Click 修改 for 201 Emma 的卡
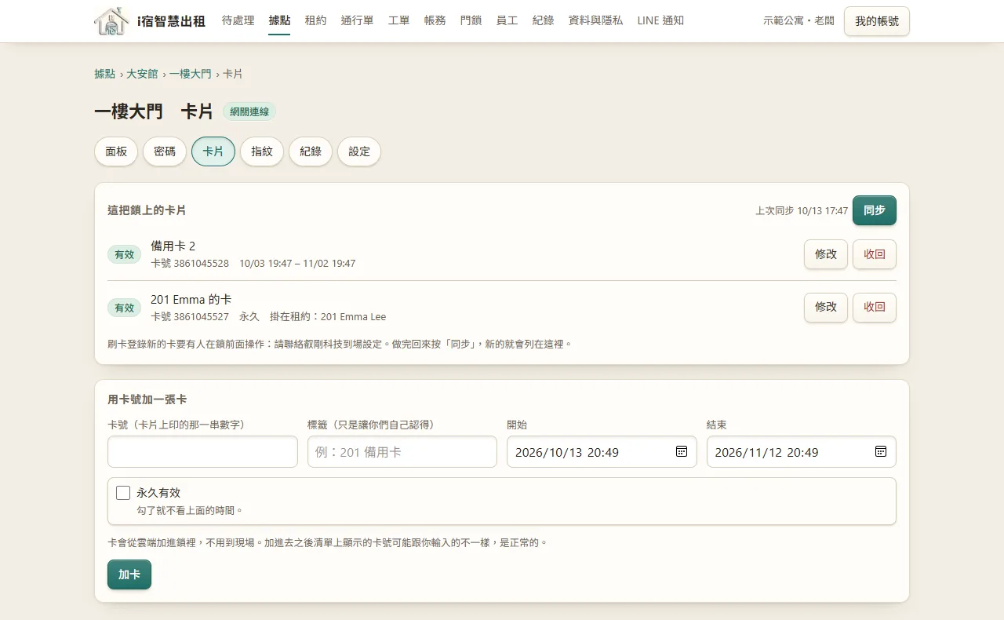This screenshot has width=1004, height=620. click(826, 308)
